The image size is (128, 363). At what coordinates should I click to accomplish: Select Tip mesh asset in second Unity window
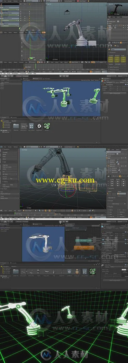pos(54,272)
